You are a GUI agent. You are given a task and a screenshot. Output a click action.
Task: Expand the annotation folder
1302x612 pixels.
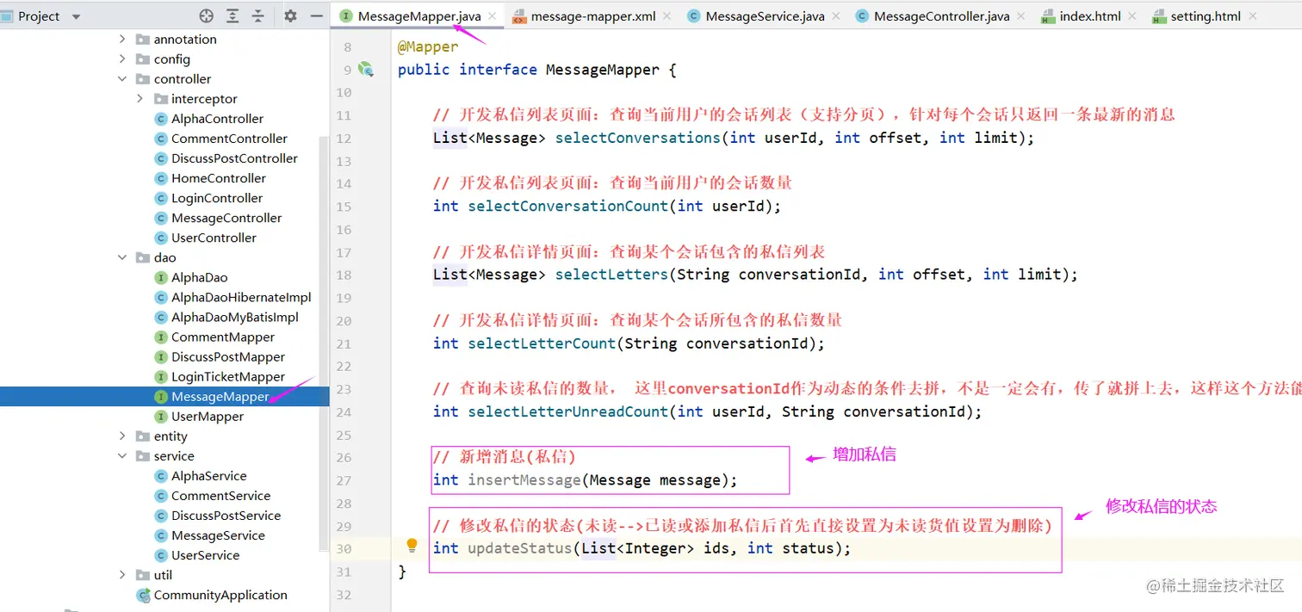[122, 40]
